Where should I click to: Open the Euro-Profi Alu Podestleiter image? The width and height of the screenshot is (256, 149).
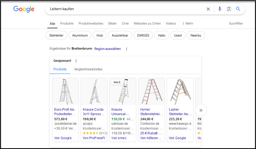[65, 92]
